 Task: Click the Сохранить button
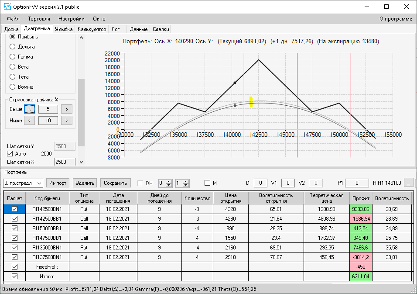pos(116,183)
